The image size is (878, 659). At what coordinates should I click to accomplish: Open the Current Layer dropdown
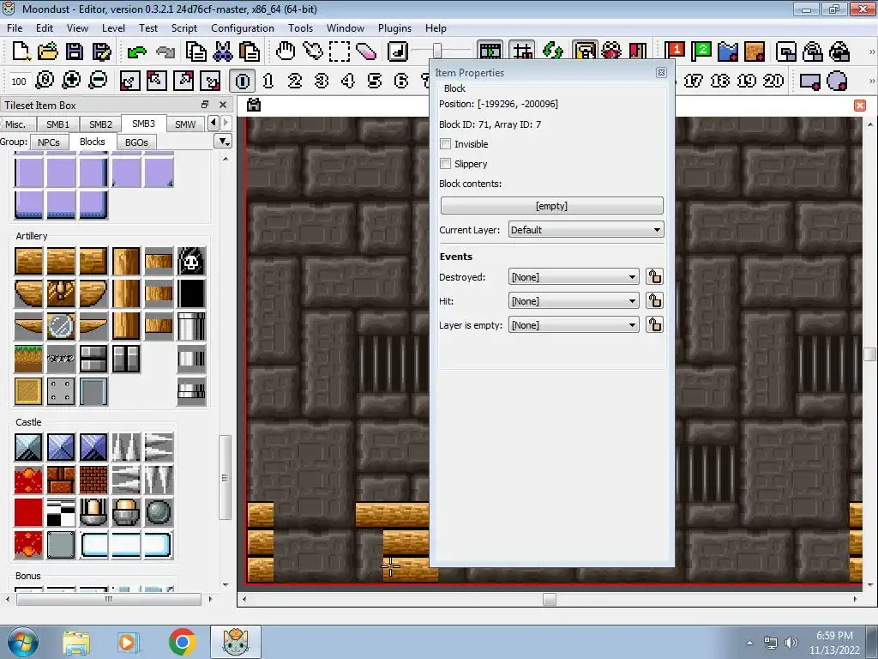coord(586,230)
